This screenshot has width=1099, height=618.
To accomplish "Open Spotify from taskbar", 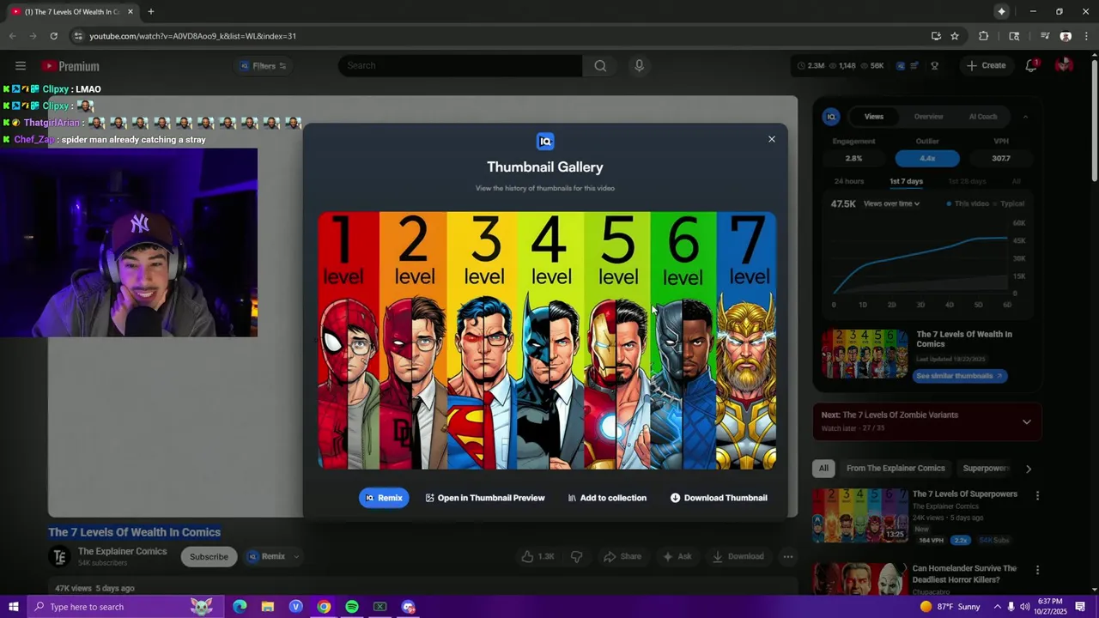I will [352, 607].
